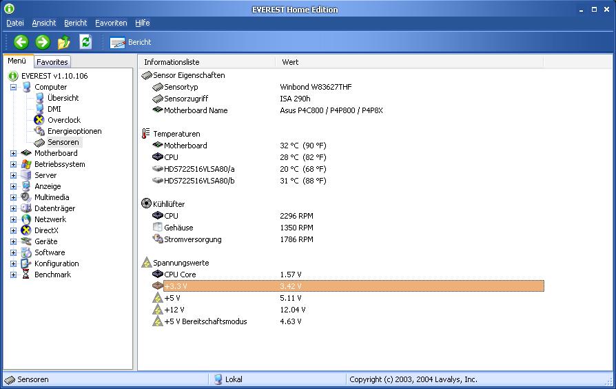
Task: Open the Favoriten menu
Action: pyautogui.click(x=111, y=23)
